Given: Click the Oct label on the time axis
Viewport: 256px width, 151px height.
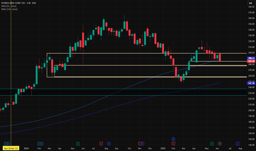Looking at the screenshot, I should (x=129, y=148).
